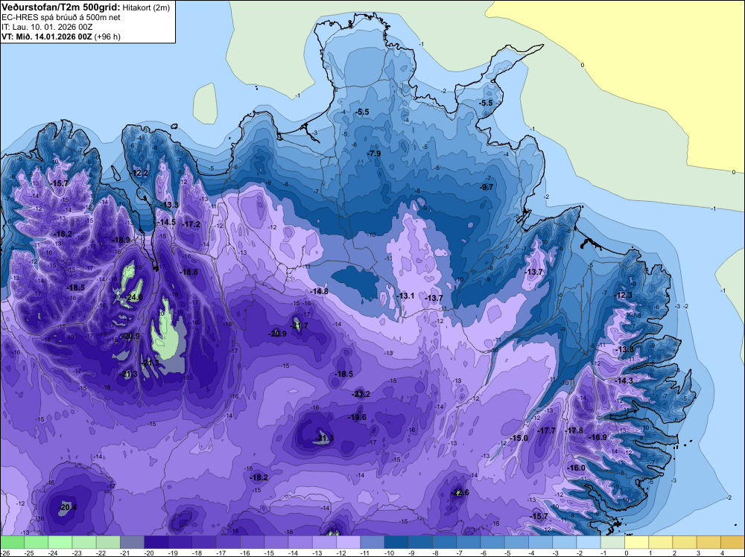Click the '-19.6' temperature label
The width and height of the screenshot is (745, 557).
(358, 418)
